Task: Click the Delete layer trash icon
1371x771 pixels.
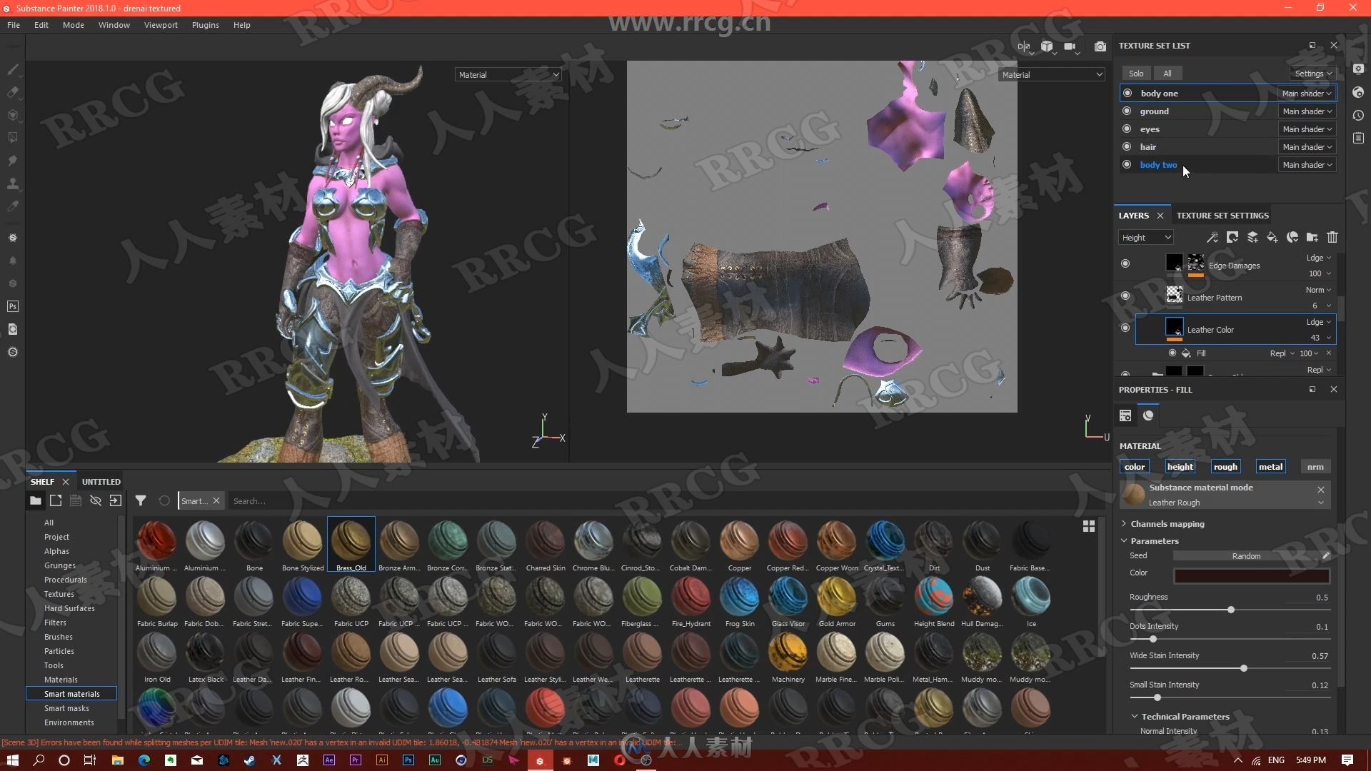Action: (x=1332, y=237)
